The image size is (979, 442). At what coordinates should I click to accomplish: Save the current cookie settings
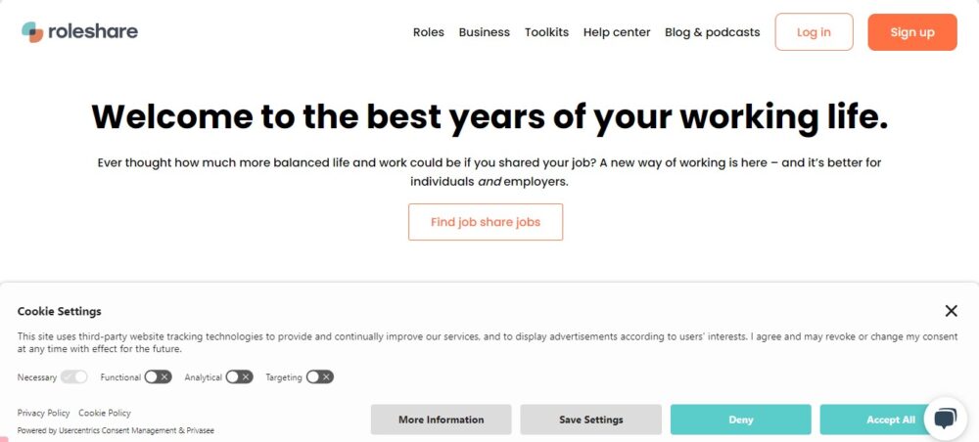pos(590,420)
